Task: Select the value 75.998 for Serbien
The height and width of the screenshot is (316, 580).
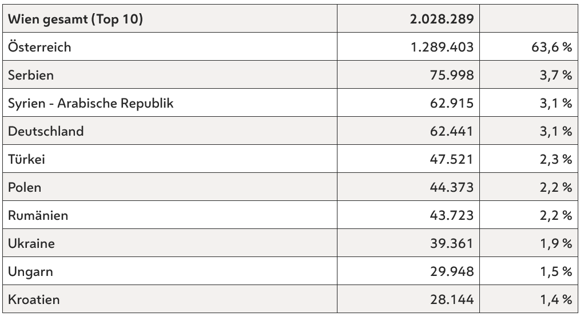Action: [x=452, y=75]
